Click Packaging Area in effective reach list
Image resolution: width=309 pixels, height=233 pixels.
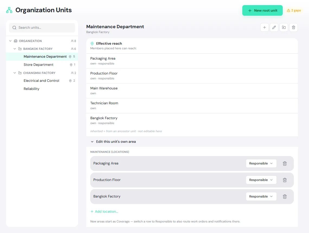click(192, 61)
